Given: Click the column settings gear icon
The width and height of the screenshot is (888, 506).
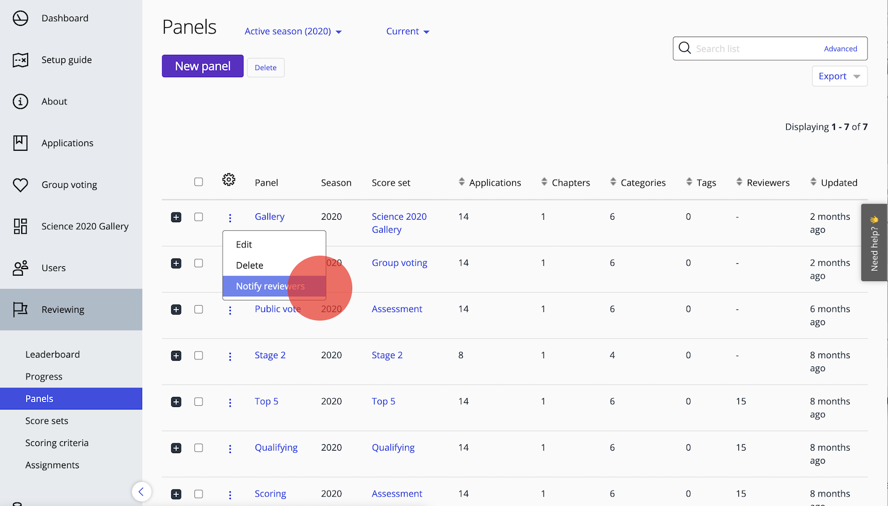Looking at the screenshot, I should [228, 180].
